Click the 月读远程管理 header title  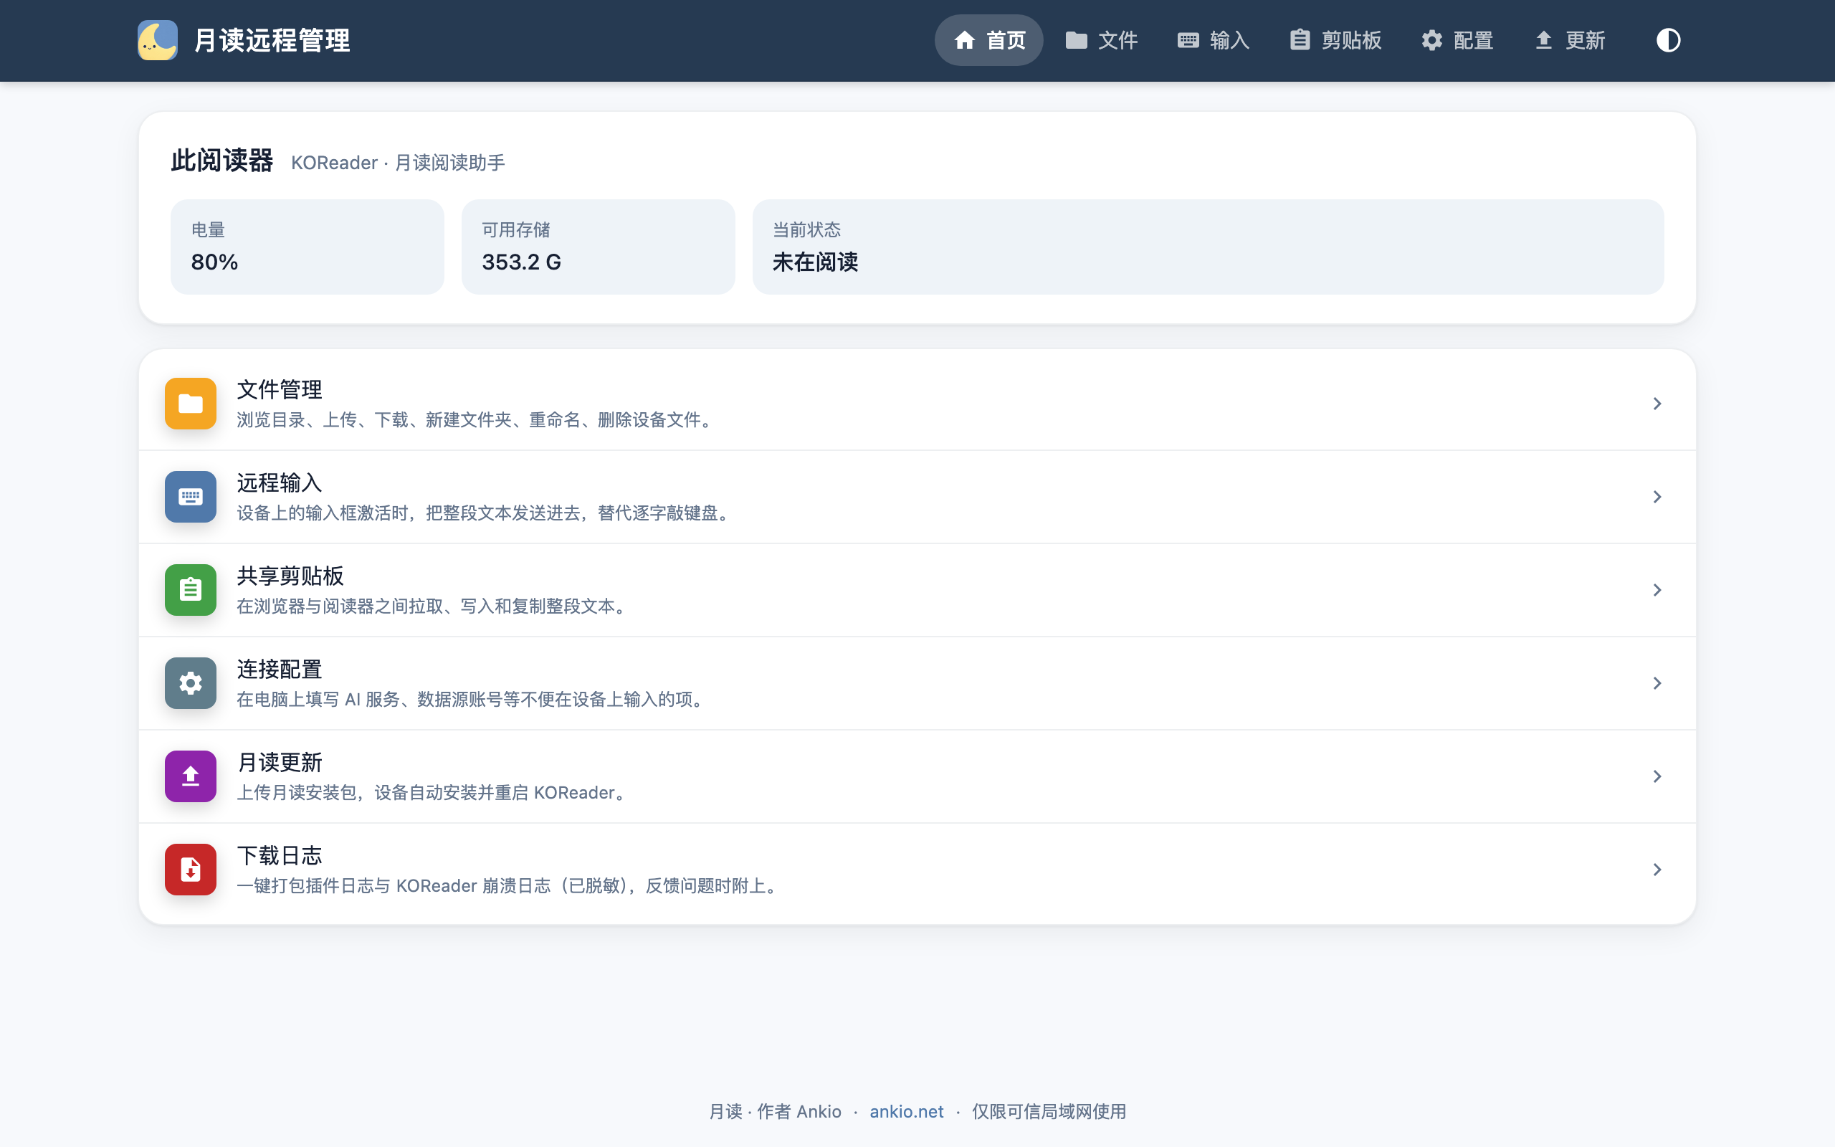pos(272,40)
